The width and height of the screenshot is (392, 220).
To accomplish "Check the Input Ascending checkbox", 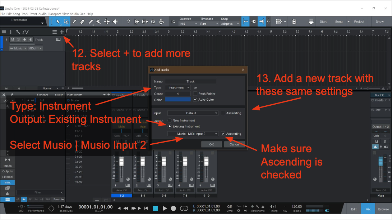I will click(223, 113).
